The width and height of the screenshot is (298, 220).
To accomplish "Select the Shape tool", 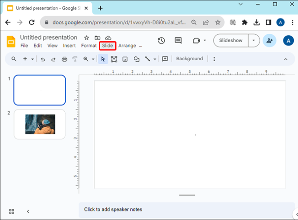I will (136, 59).
